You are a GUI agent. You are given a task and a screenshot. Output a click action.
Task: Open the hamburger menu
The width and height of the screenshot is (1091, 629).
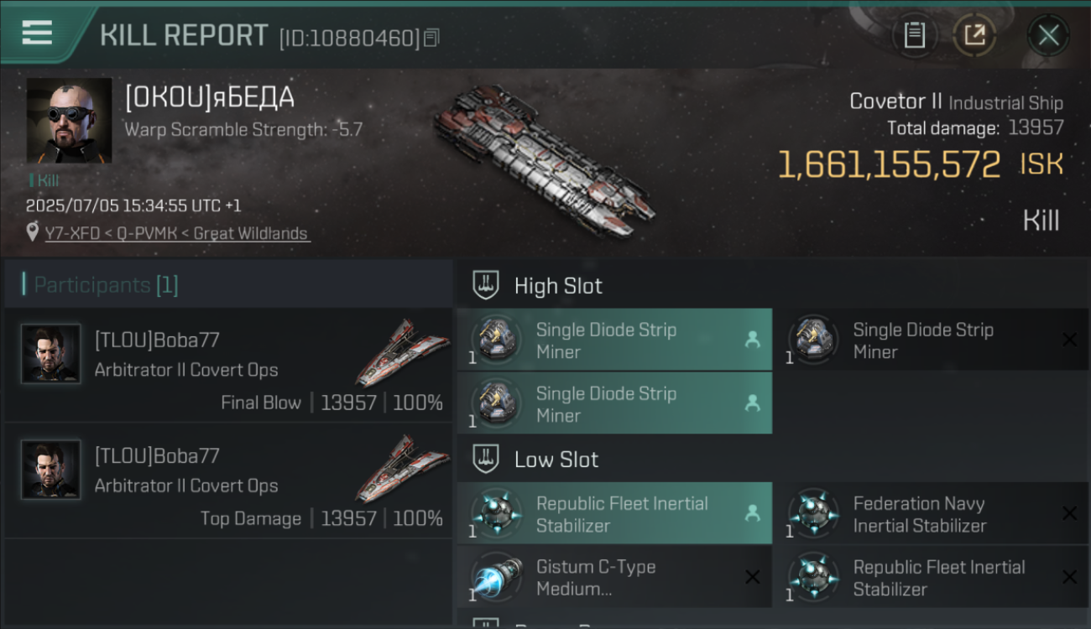tap(37, 33)
